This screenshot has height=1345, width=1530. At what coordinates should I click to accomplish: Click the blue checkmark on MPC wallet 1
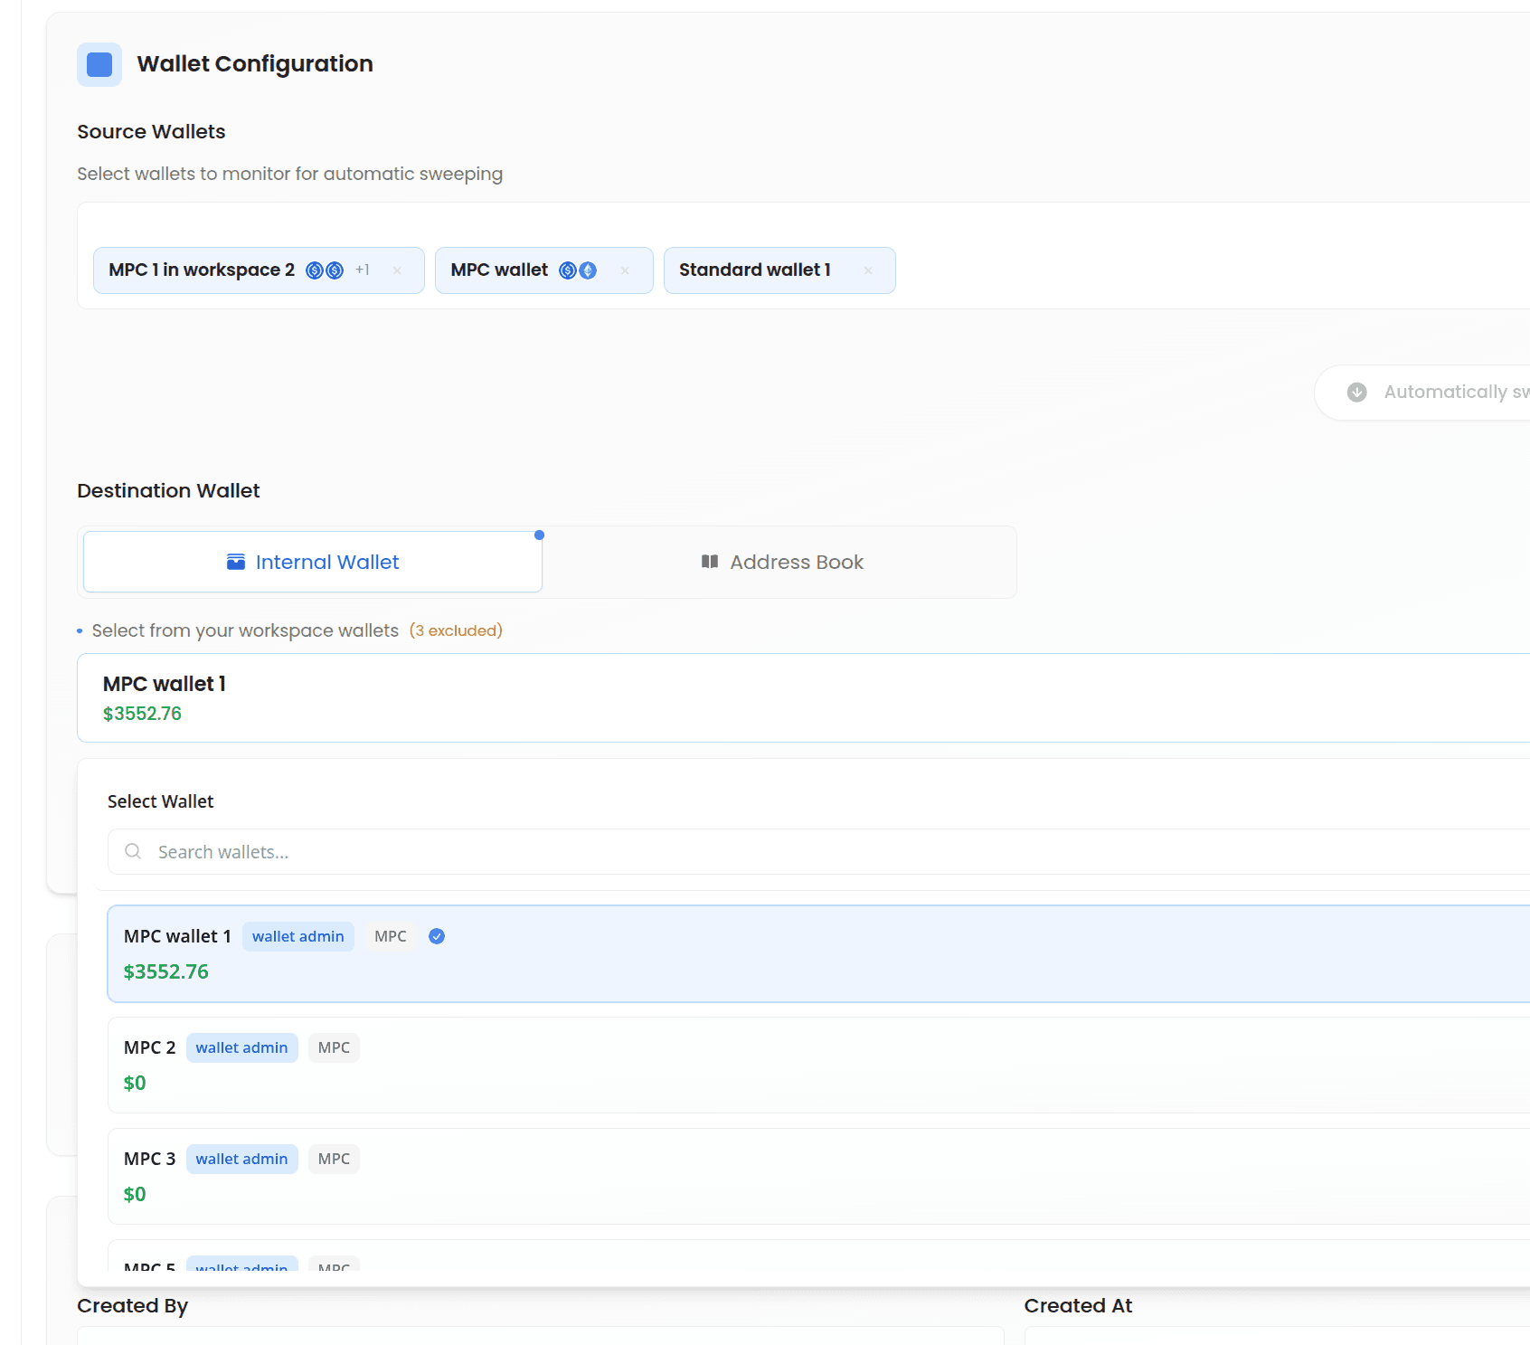(x=437, y=936)
